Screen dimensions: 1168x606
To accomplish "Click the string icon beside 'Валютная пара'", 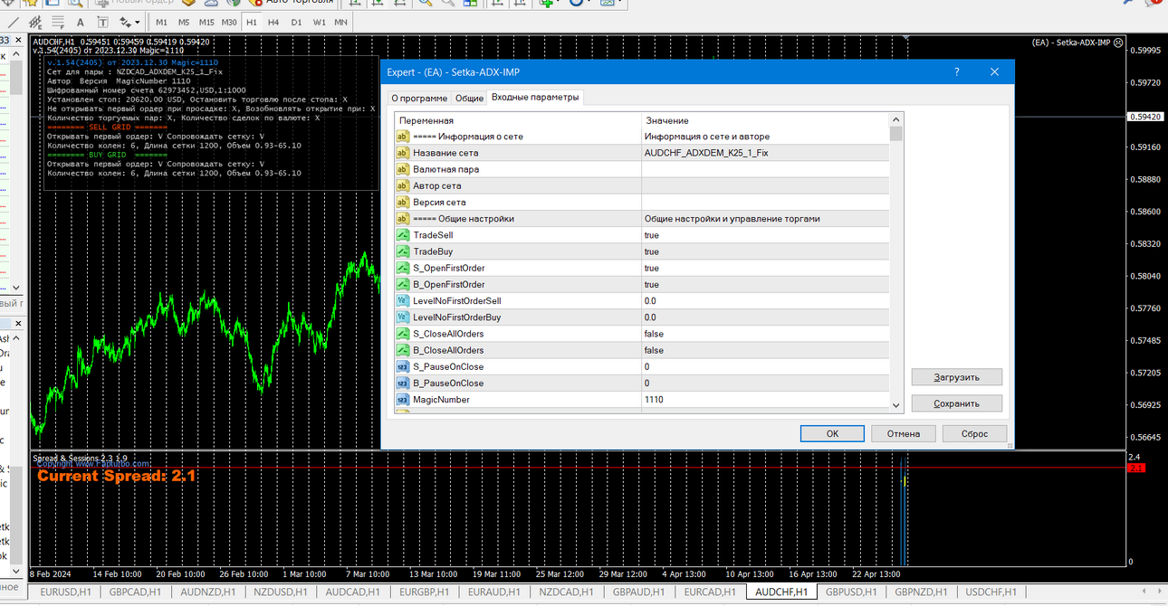I will pyautogui.click(x=403, y=169).
